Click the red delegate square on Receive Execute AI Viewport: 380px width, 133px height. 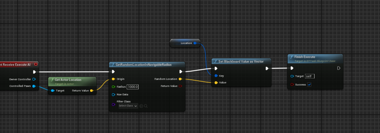36,64
